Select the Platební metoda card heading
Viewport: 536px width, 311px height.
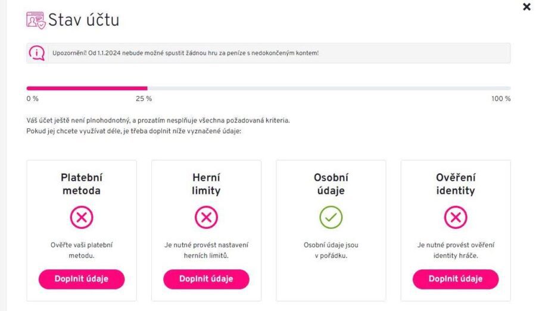point(82,184)
